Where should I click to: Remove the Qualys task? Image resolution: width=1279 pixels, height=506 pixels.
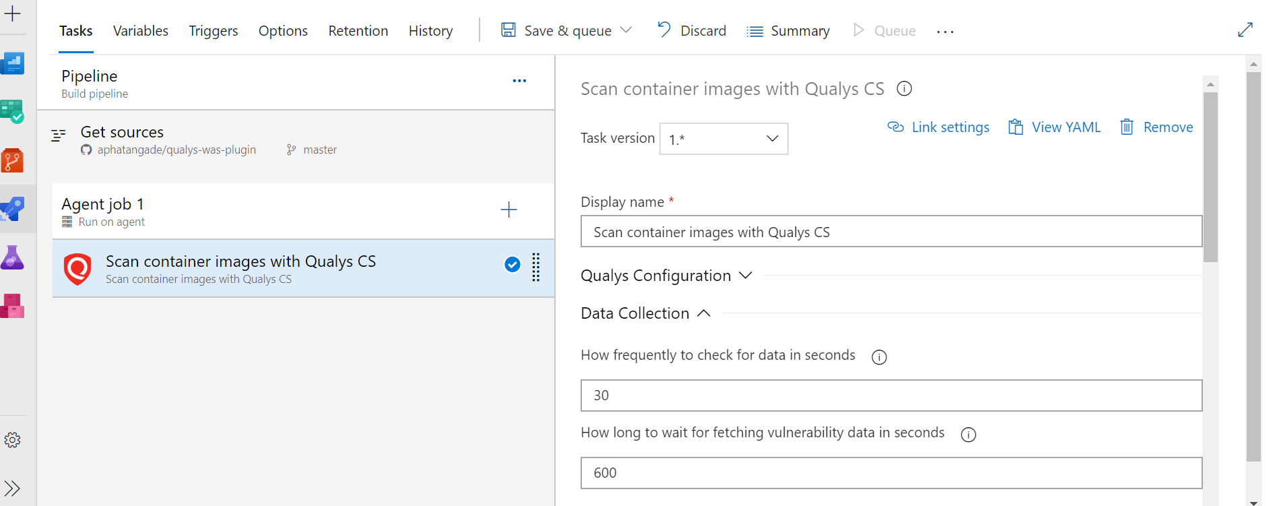(x=1156, y=127)
